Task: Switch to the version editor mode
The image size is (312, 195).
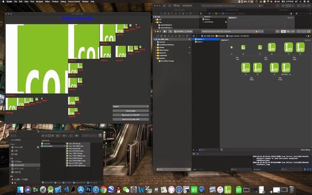Action: [x=293, y=32]
